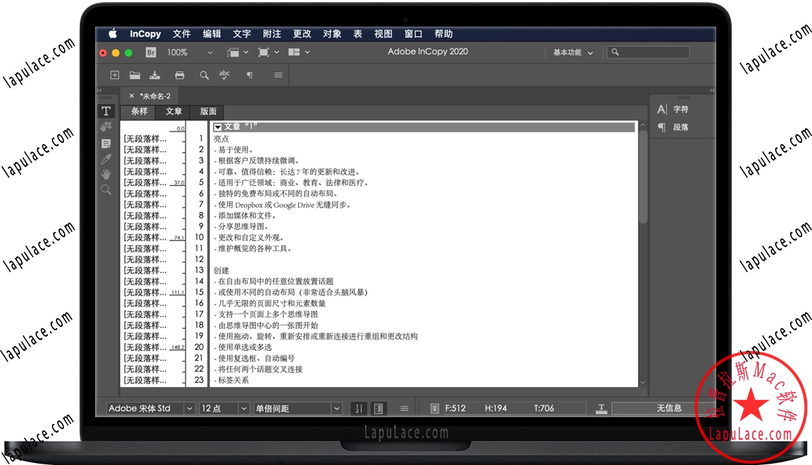This screenshot has width=812, height=465.
Task: Open the Adobe 宋体 Std font dropdown
Action: (x=148, y=408)
